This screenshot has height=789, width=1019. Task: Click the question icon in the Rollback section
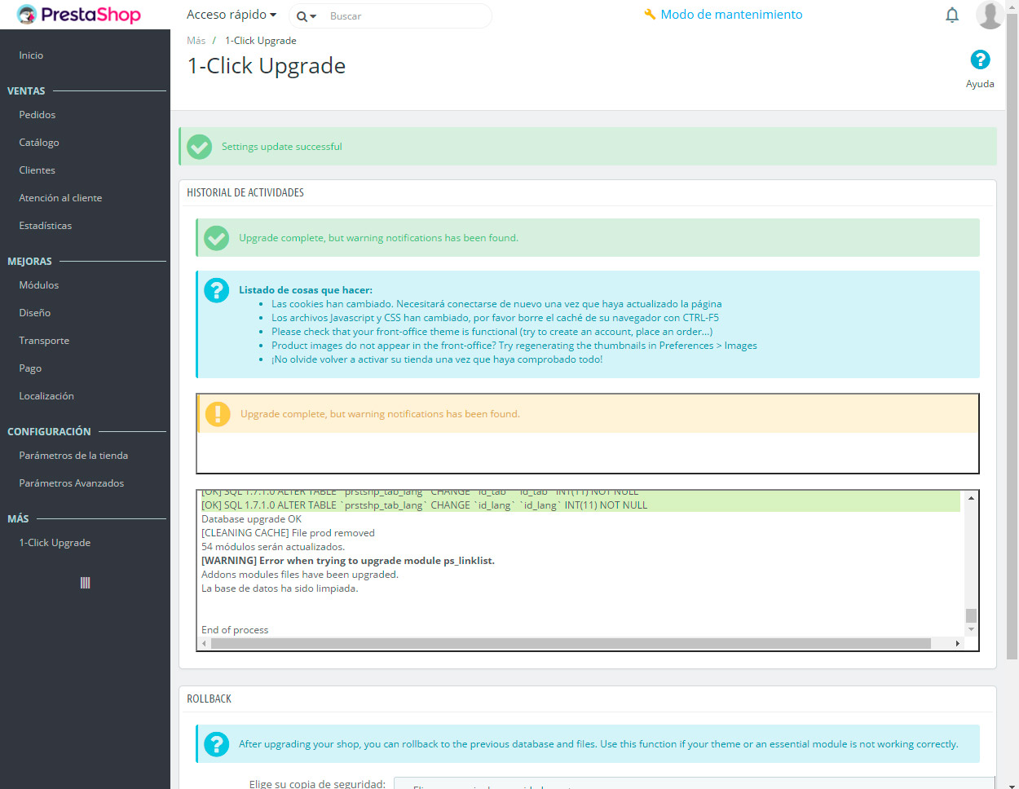[217, 744]
